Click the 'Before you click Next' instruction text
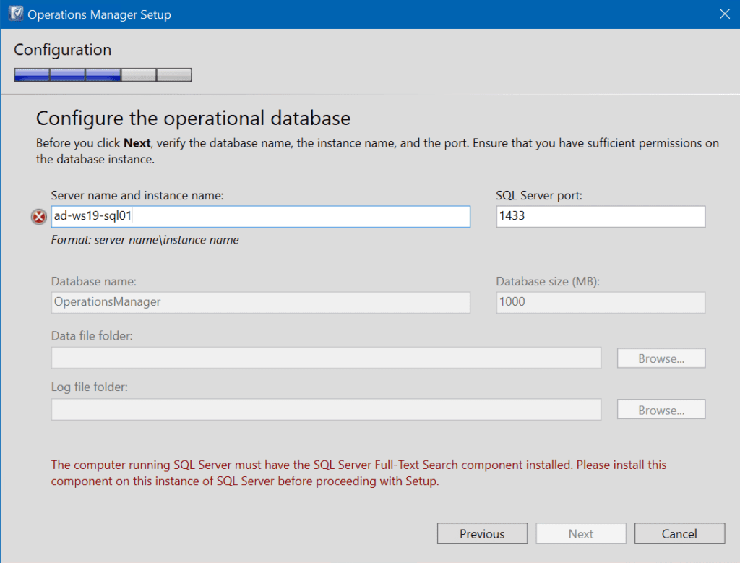 pos(377,151)
